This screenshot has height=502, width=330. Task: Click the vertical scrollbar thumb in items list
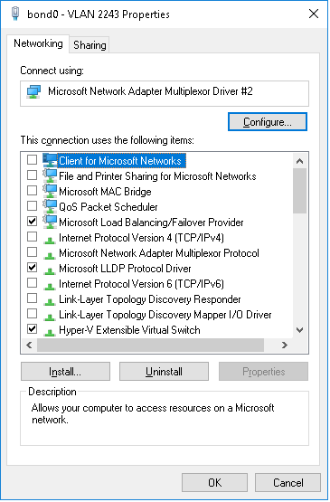[300, 191]
